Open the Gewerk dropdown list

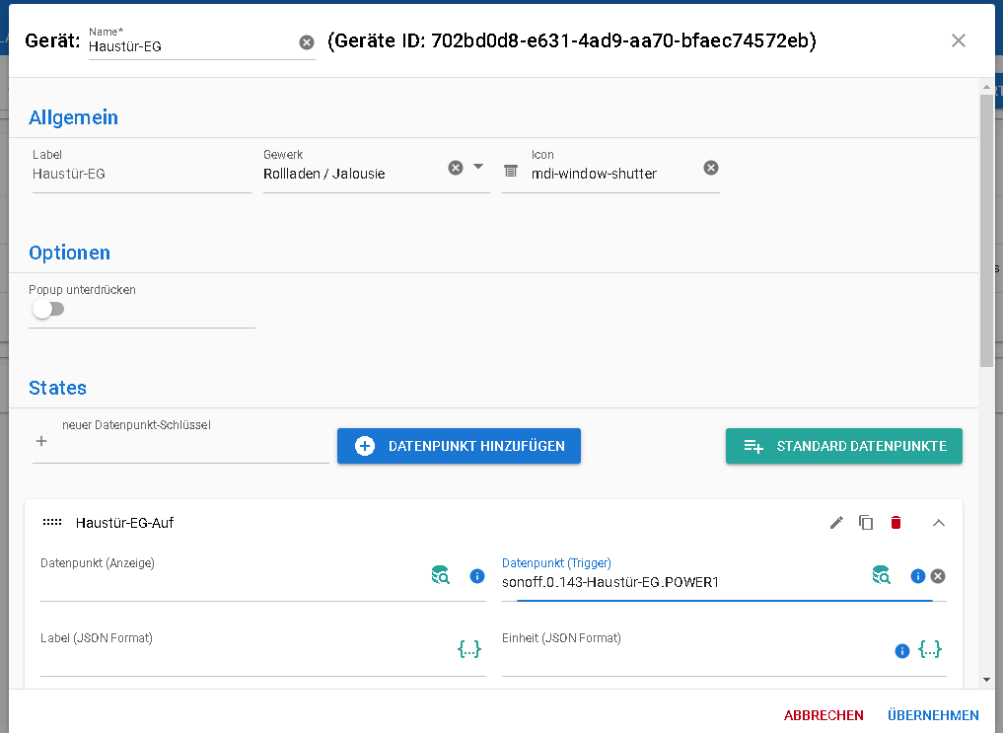point(478,167)
